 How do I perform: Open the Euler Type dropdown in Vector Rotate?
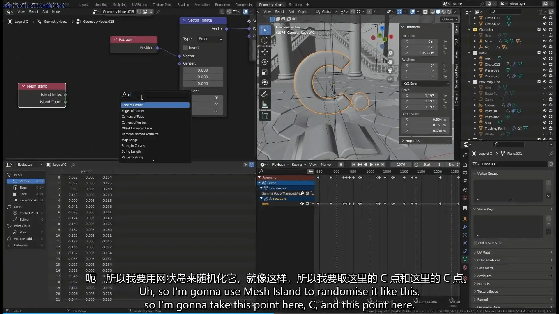(x=210, y=39)
